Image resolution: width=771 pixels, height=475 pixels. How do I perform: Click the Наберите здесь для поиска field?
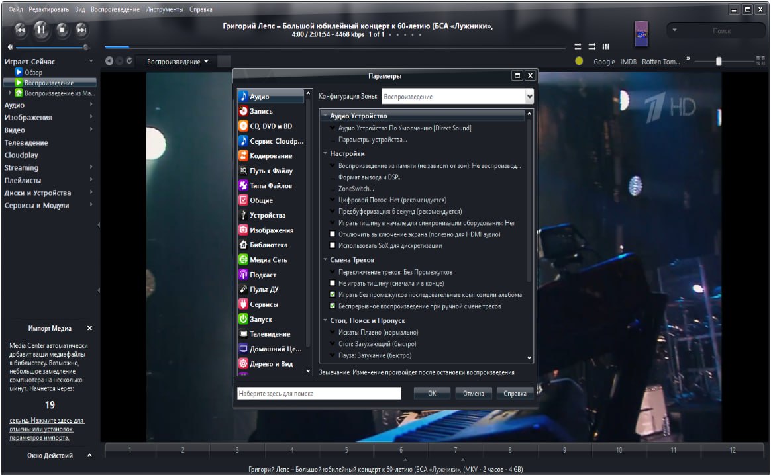(x=319, y=394)
